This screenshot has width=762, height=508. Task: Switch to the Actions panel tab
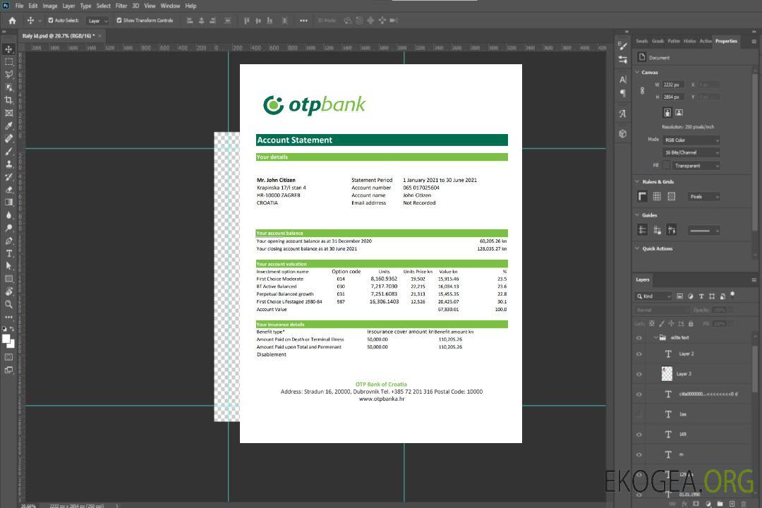[x=705, y=42]
